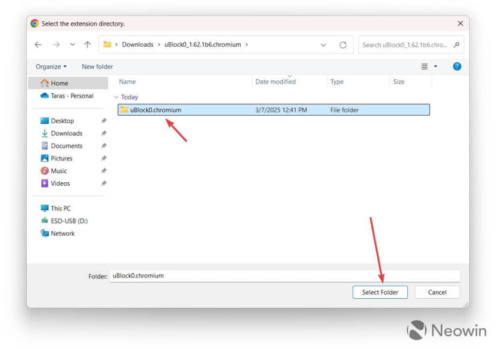Select This PC in the sidebar
This screenshot has width=496, height=350.
point(61,208)
